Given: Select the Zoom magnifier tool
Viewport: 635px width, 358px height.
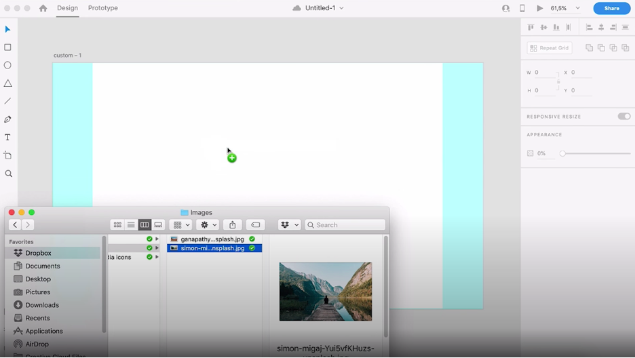Looking at the screenshot, I should [x=9, y=174].
